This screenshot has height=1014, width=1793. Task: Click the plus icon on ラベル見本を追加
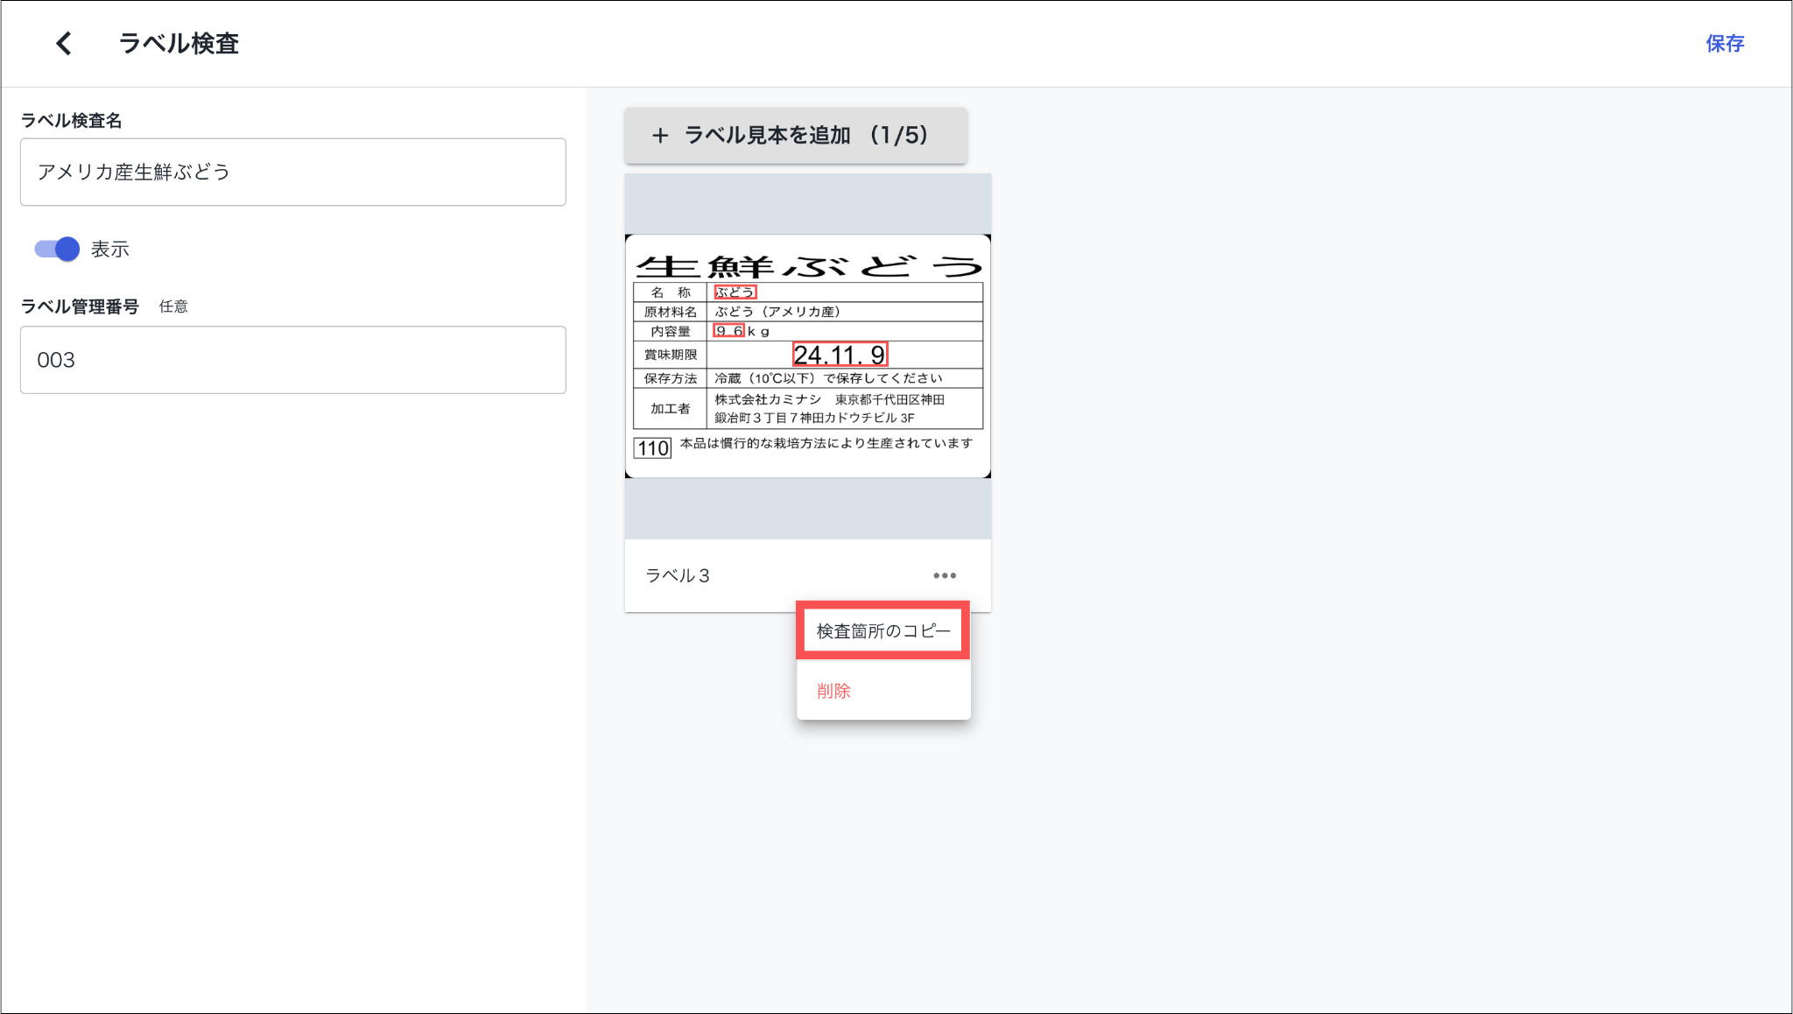(x=660, y=136)
